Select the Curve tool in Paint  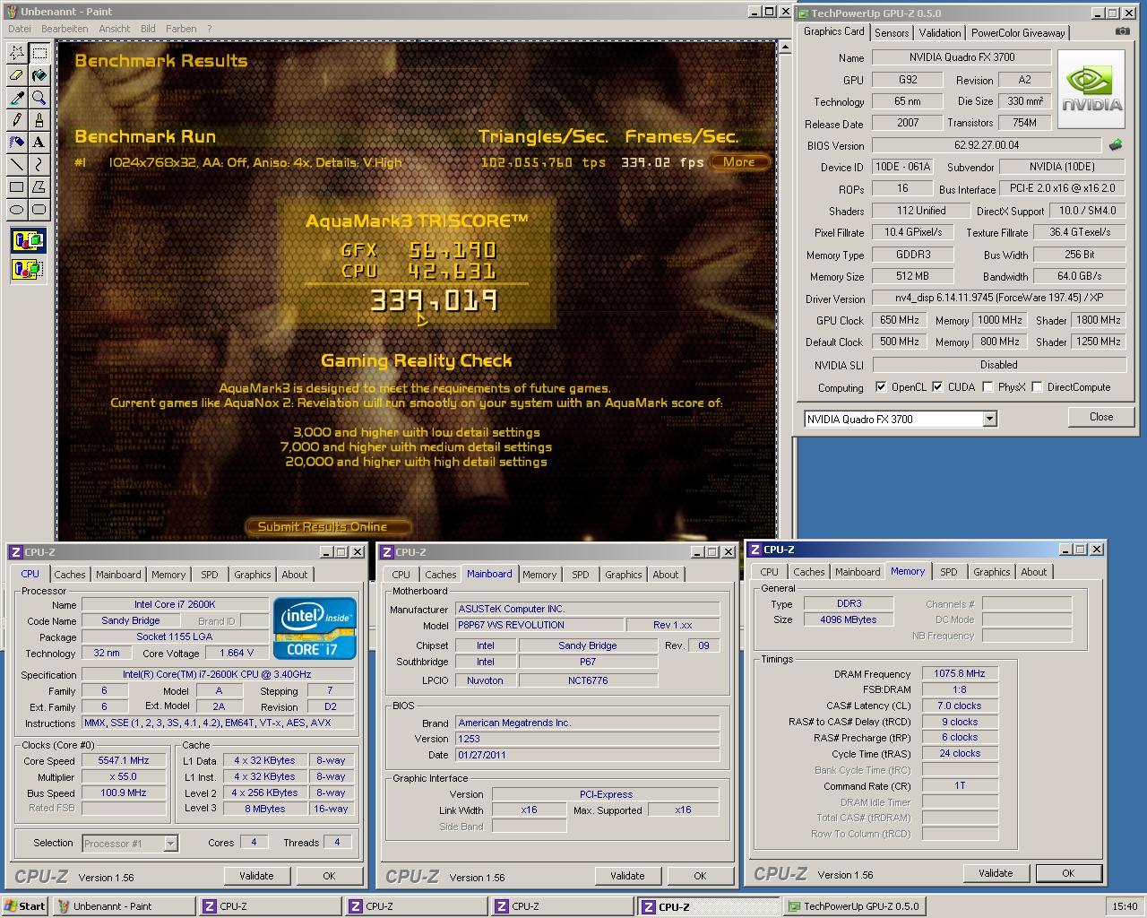(39, 165)
